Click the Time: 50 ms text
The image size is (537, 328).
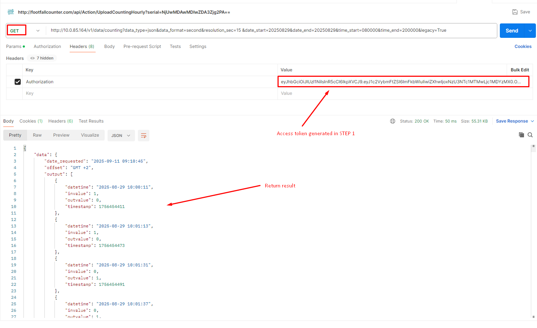pos(445,121)
